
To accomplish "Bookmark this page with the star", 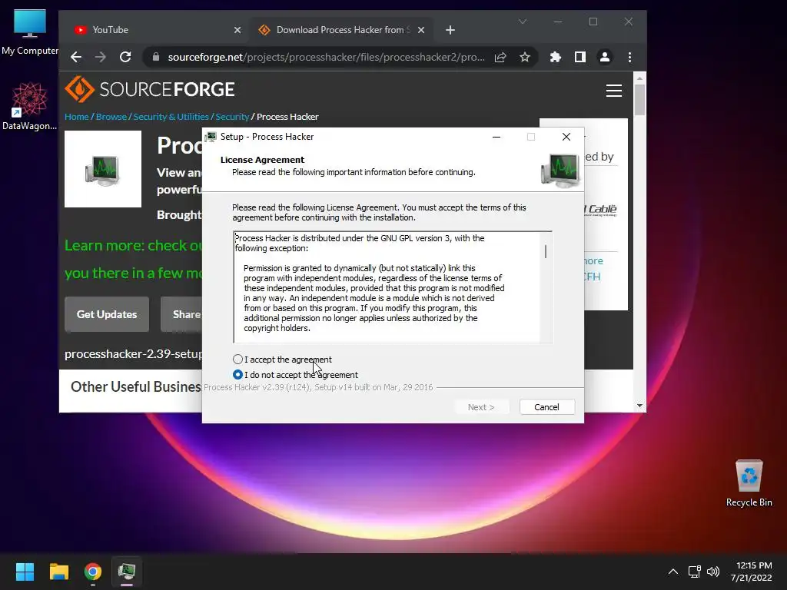I will (524, 57).
